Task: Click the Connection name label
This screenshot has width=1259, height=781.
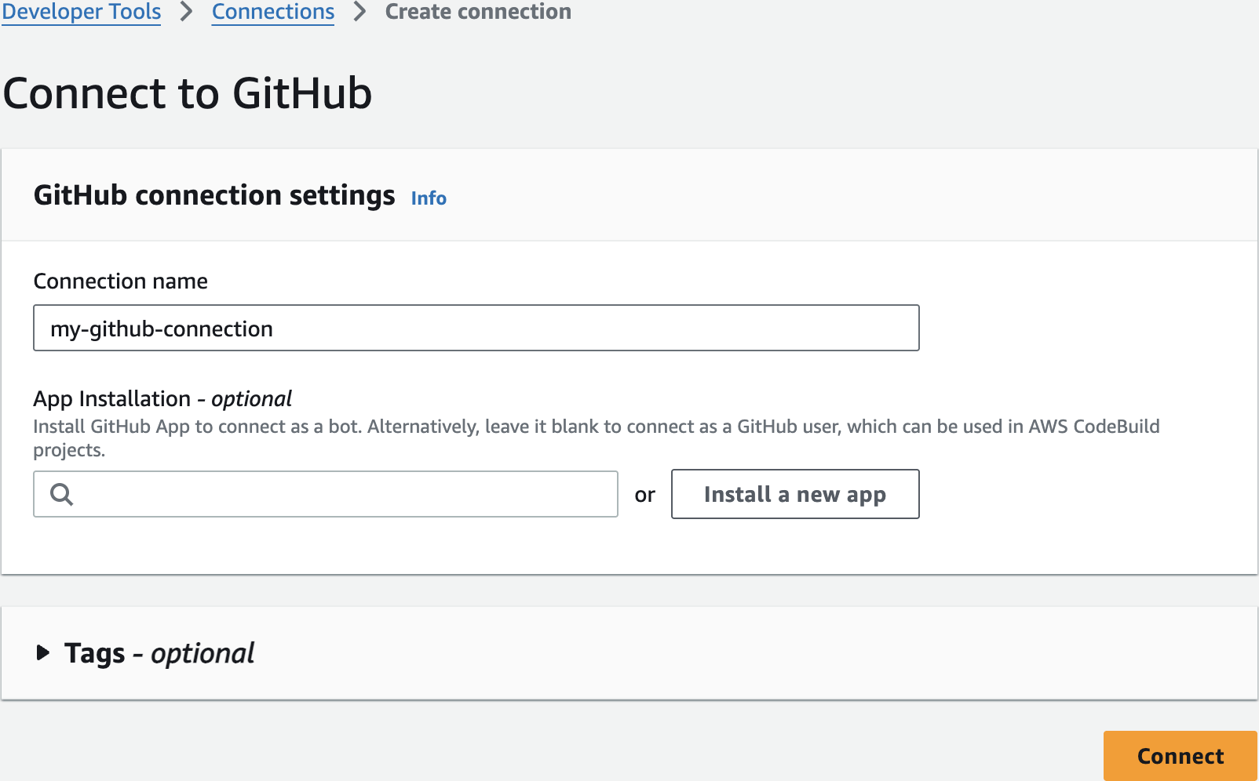Action: point(121,282)
